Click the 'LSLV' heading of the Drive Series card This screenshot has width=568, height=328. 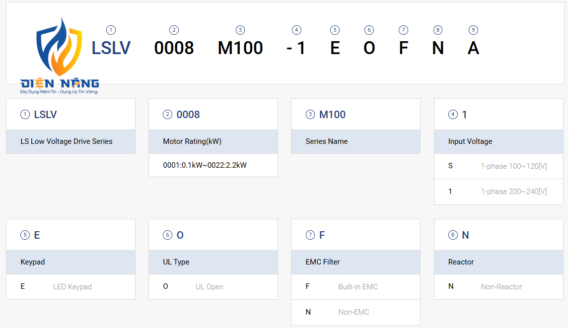(x=45, y=115)
